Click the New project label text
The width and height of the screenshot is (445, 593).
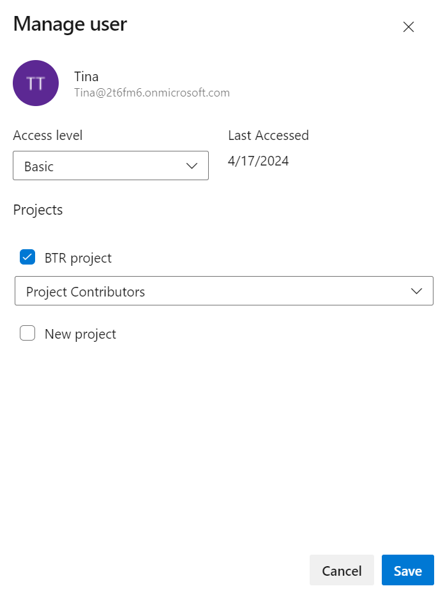(x=80, y=334)
